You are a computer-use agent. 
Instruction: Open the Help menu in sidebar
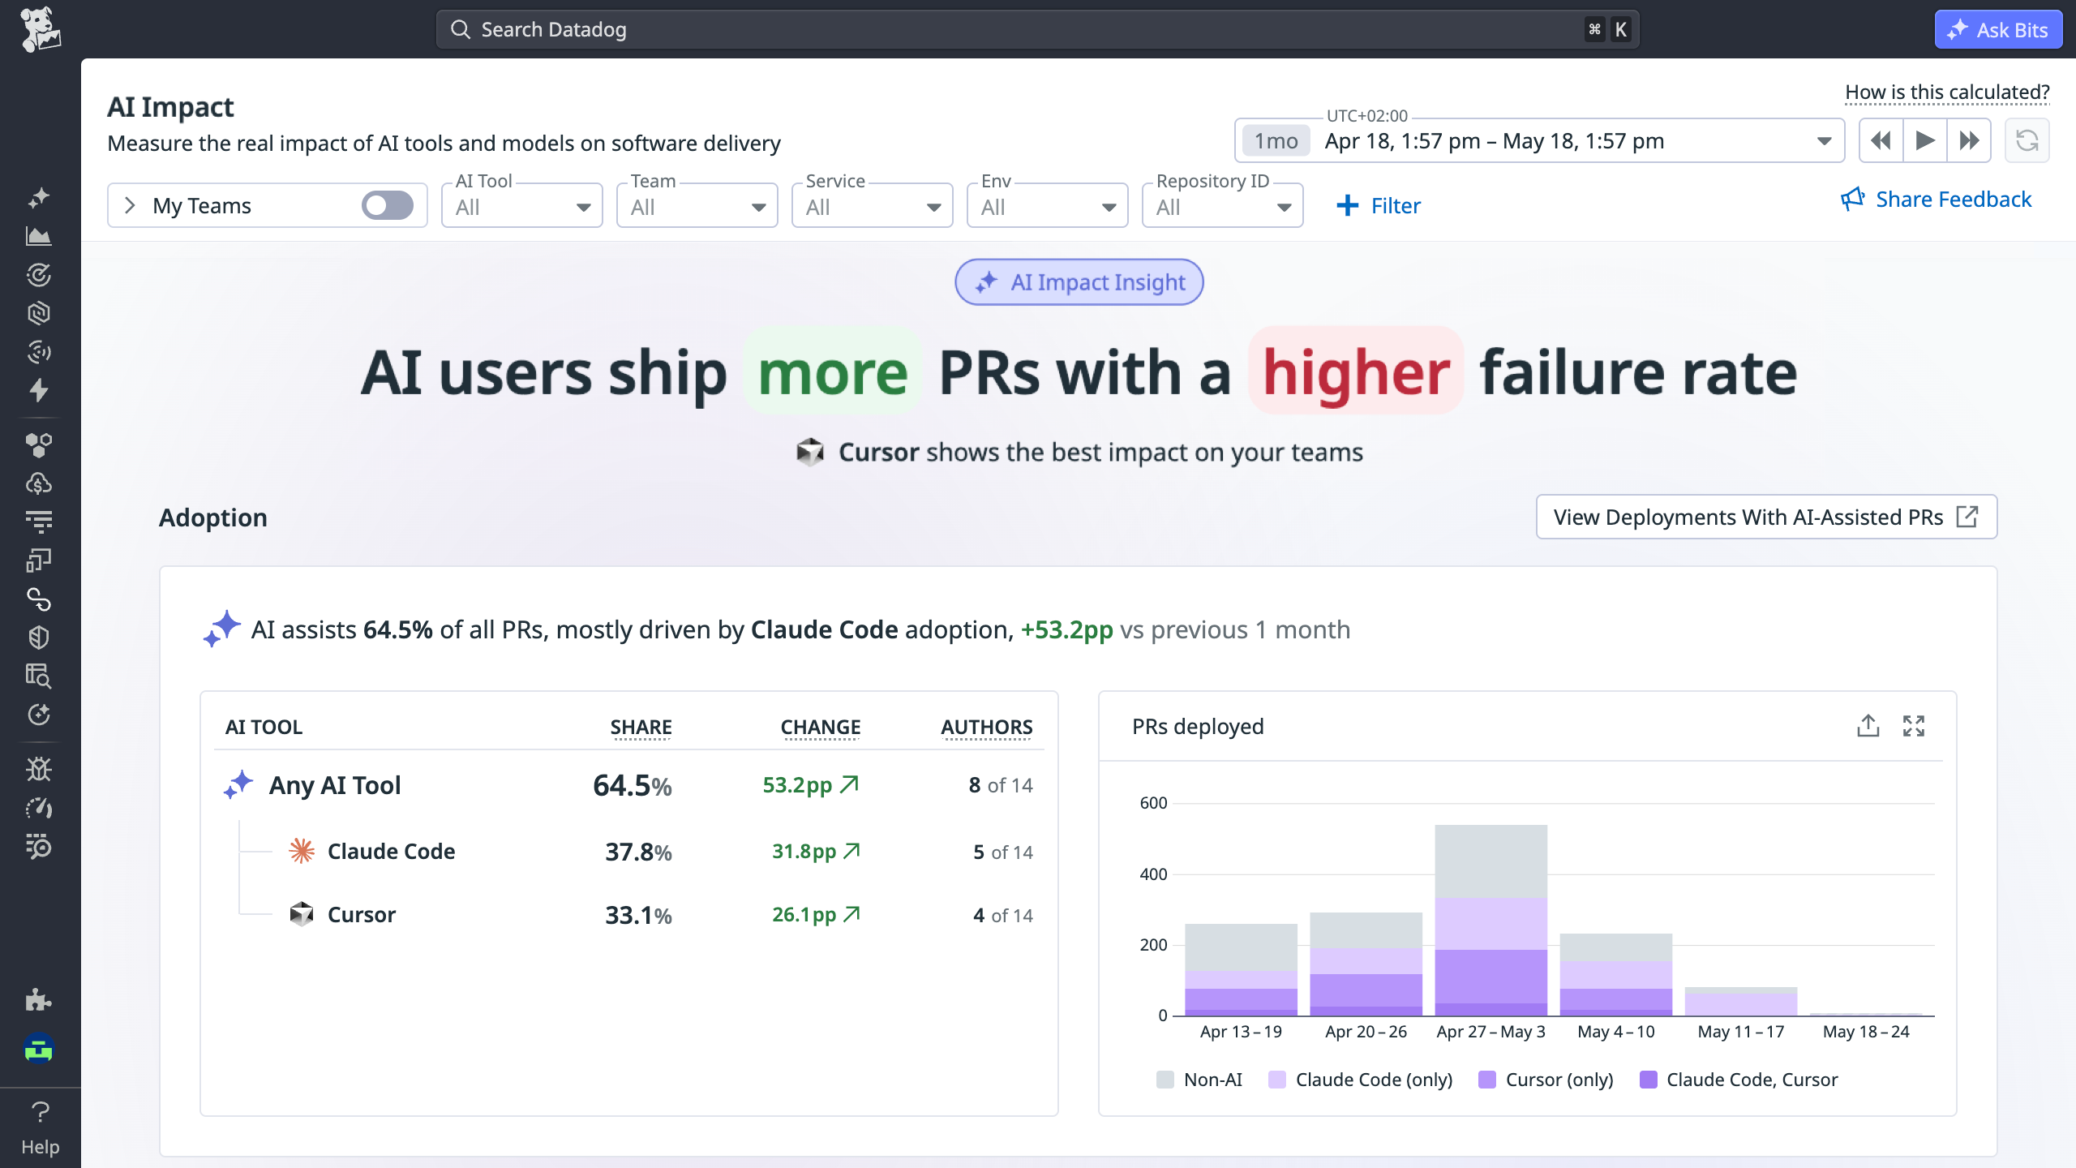tap(40, 1128)
